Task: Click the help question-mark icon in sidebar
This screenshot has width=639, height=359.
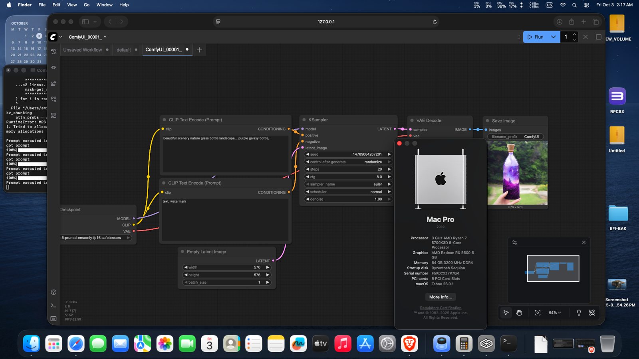Action: pos(53,292)
